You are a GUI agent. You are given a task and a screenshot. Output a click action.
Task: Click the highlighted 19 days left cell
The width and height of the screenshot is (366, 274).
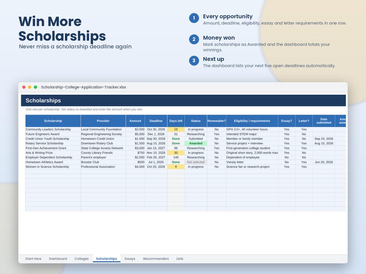[x=176, y=130]
